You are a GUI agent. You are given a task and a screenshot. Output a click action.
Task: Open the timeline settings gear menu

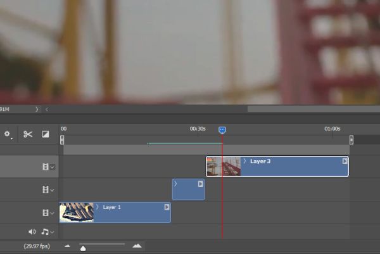pyautogui.click(x=7, y=134)
